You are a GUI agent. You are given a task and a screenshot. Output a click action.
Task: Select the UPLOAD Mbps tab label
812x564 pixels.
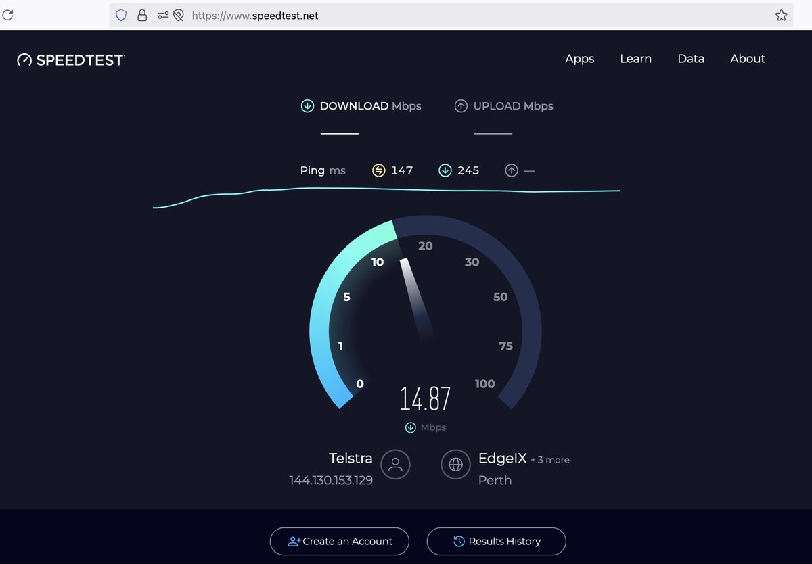point(514,106)
